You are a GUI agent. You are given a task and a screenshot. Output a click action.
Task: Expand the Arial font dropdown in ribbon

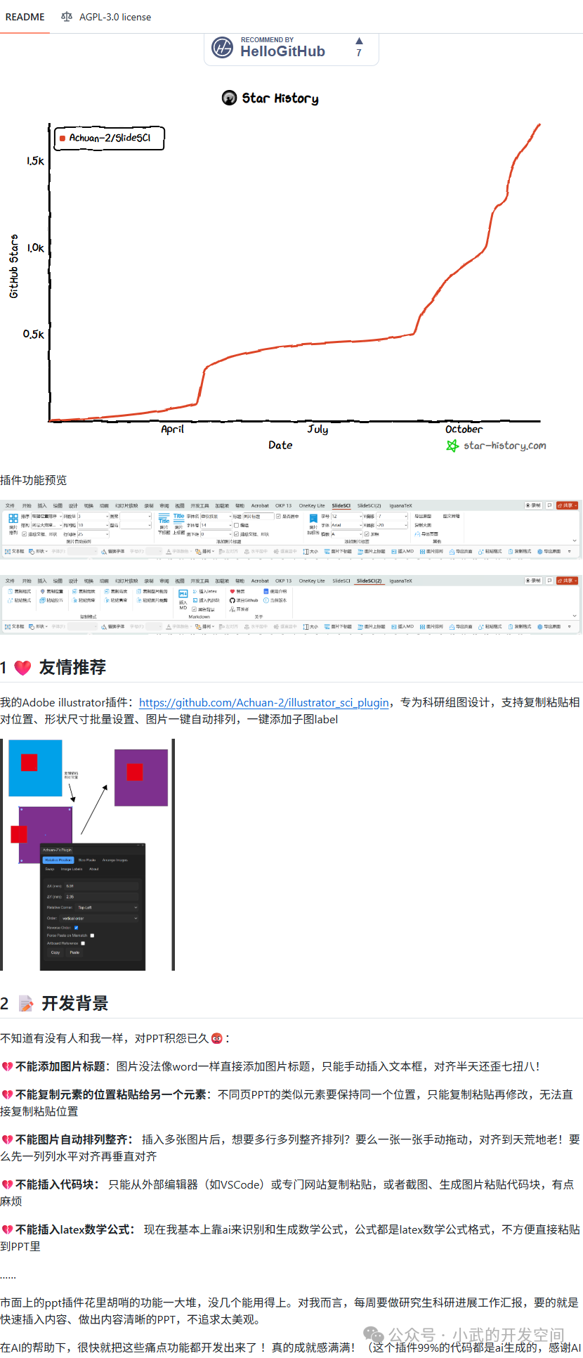346,525
